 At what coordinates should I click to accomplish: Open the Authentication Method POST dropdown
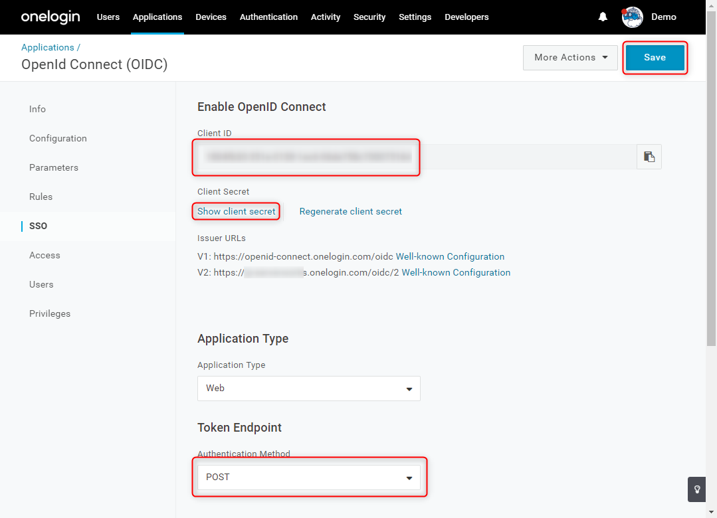308,477
